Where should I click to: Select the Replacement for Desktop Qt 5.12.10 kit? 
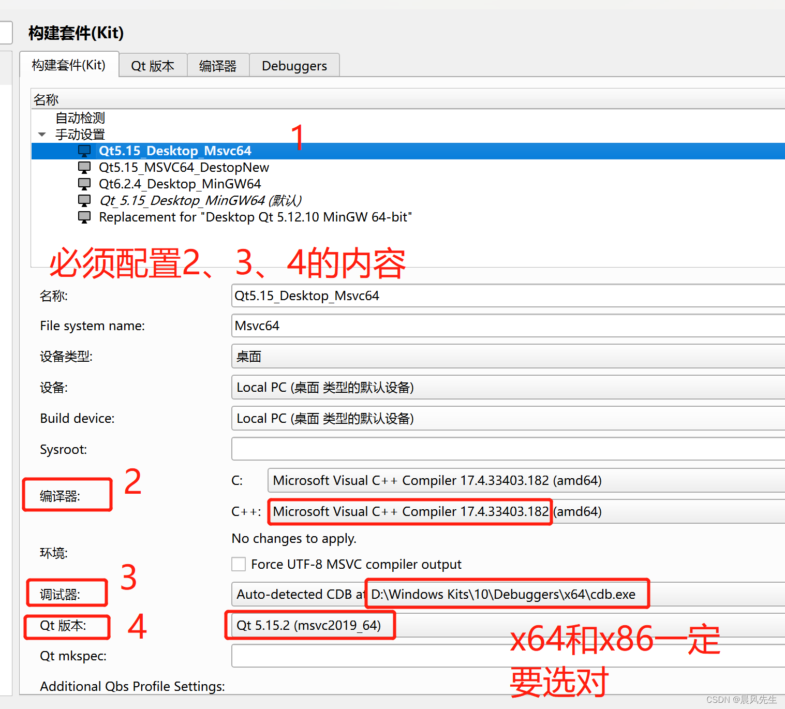(255, 217)
